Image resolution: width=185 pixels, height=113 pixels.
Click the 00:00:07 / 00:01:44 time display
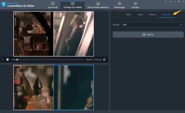94,60
